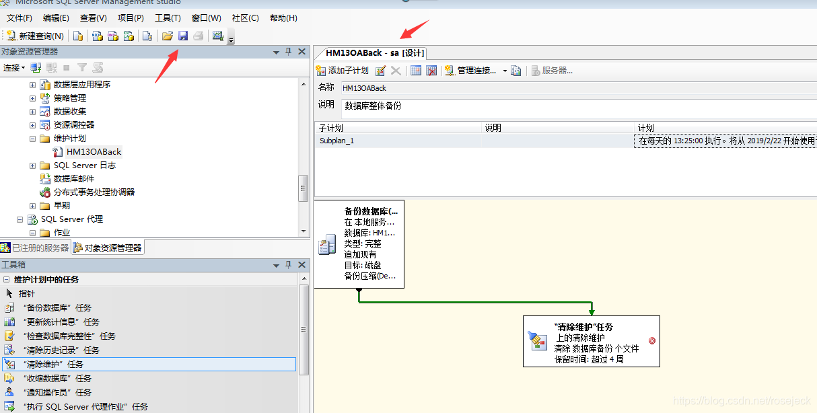Expand the 数据收集 tree node
The image size is (817, 413).
coord(32,112)
